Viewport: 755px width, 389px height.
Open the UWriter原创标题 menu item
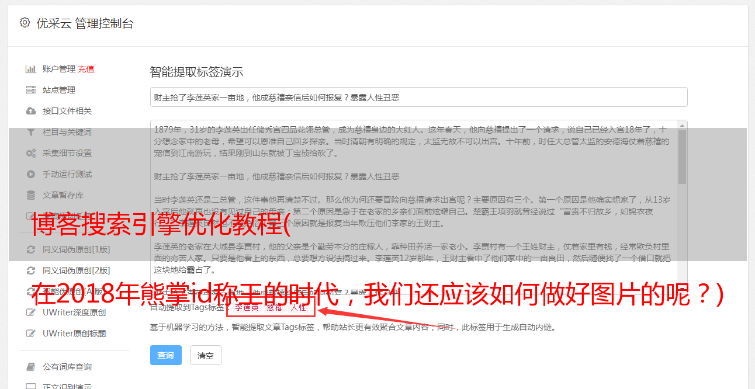[x=74, y=334]
